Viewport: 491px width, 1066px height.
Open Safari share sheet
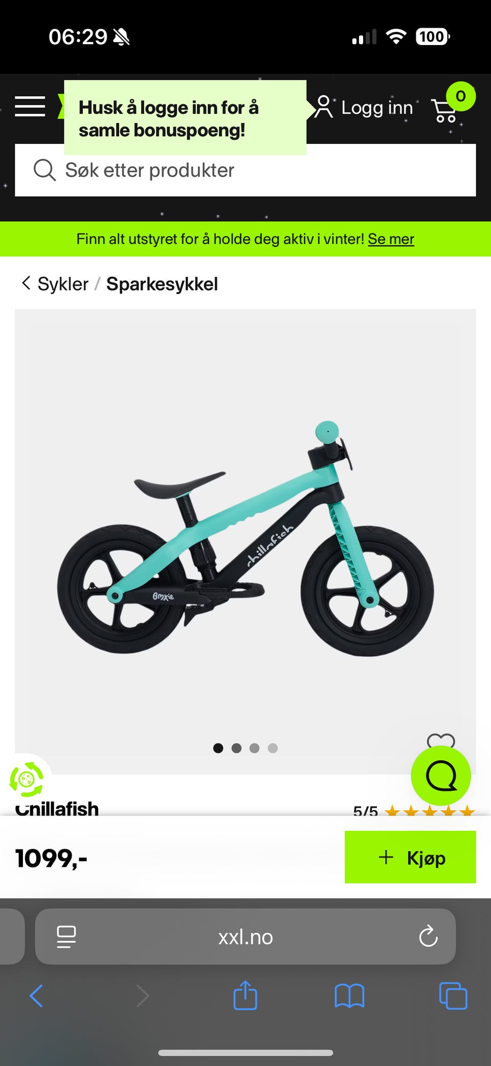(245, 995)
